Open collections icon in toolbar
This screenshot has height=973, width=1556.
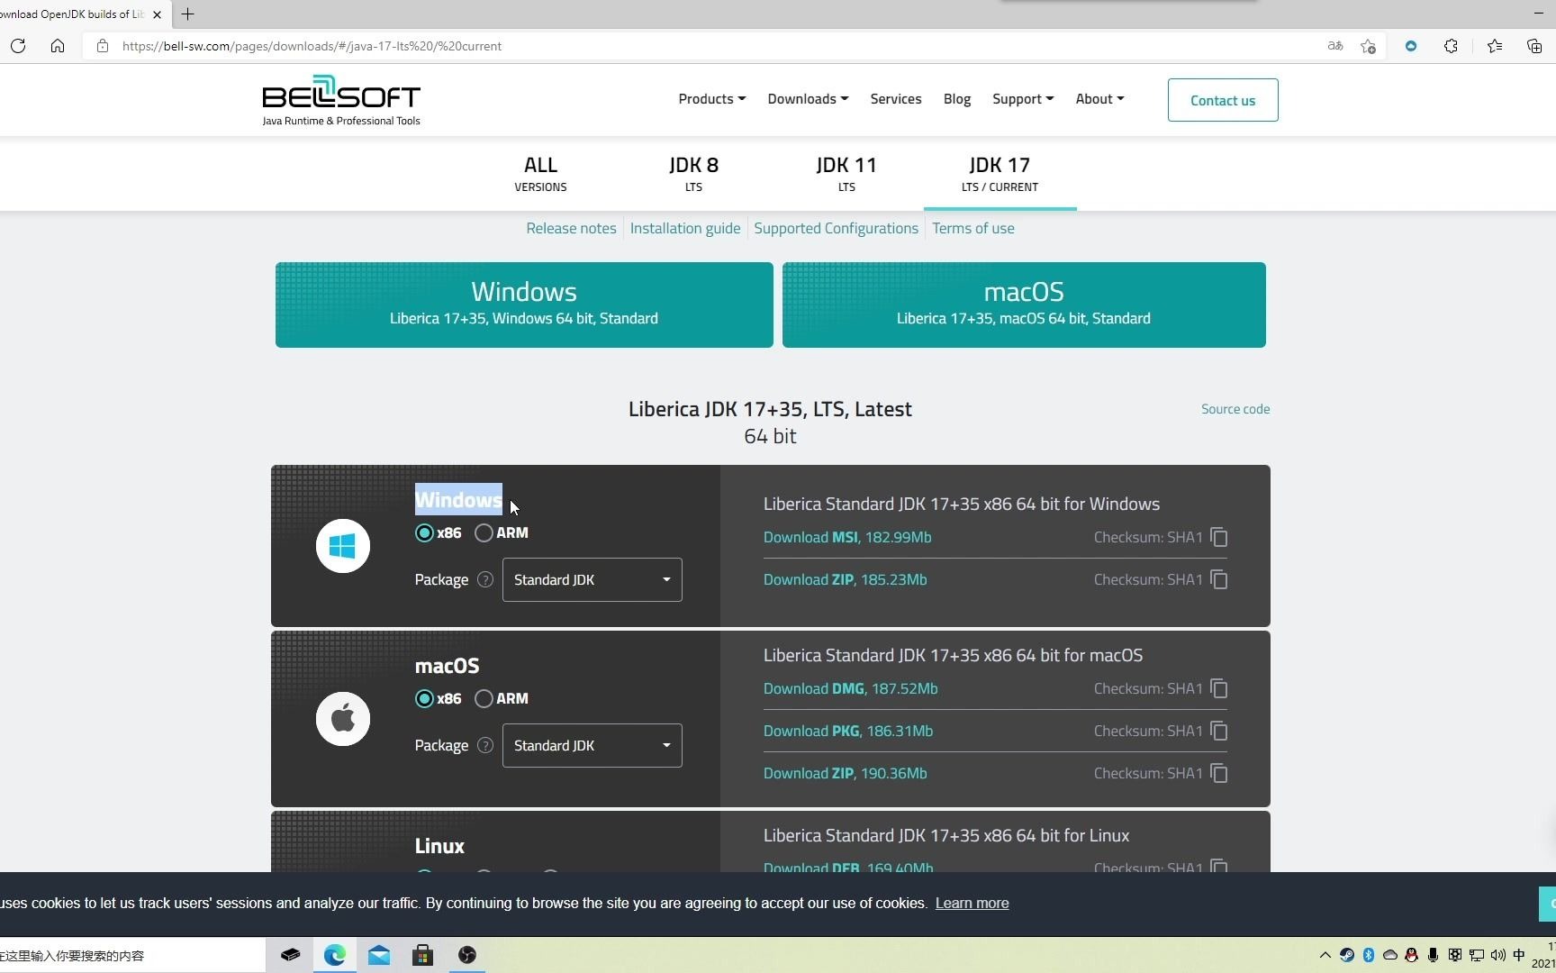click(1534, 46)
